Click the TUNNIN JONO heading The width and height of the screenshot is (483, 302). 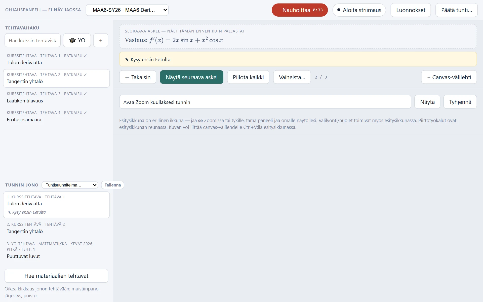pos(22,185)
